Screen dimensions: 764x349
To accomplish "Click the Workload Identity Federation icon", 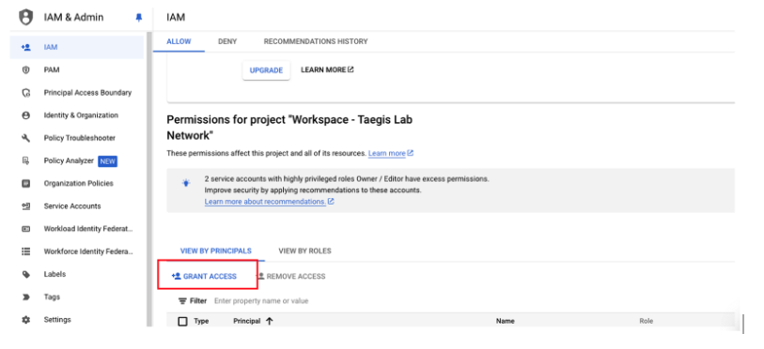I will click(25, 229).
